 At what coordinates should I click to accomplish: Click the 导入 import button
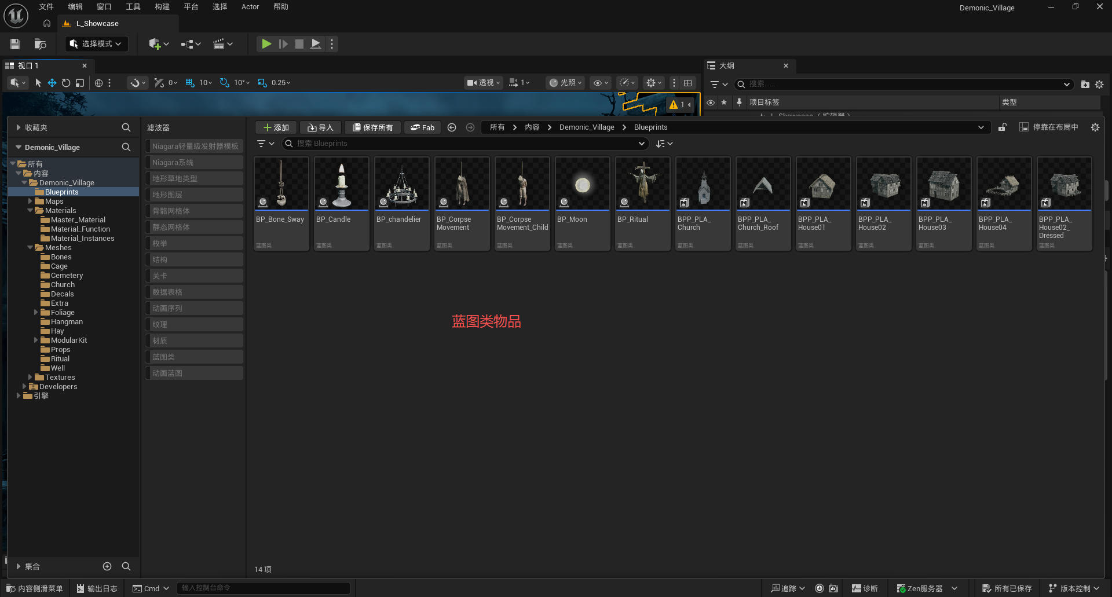pyautogui.click(x=320, y=127)
